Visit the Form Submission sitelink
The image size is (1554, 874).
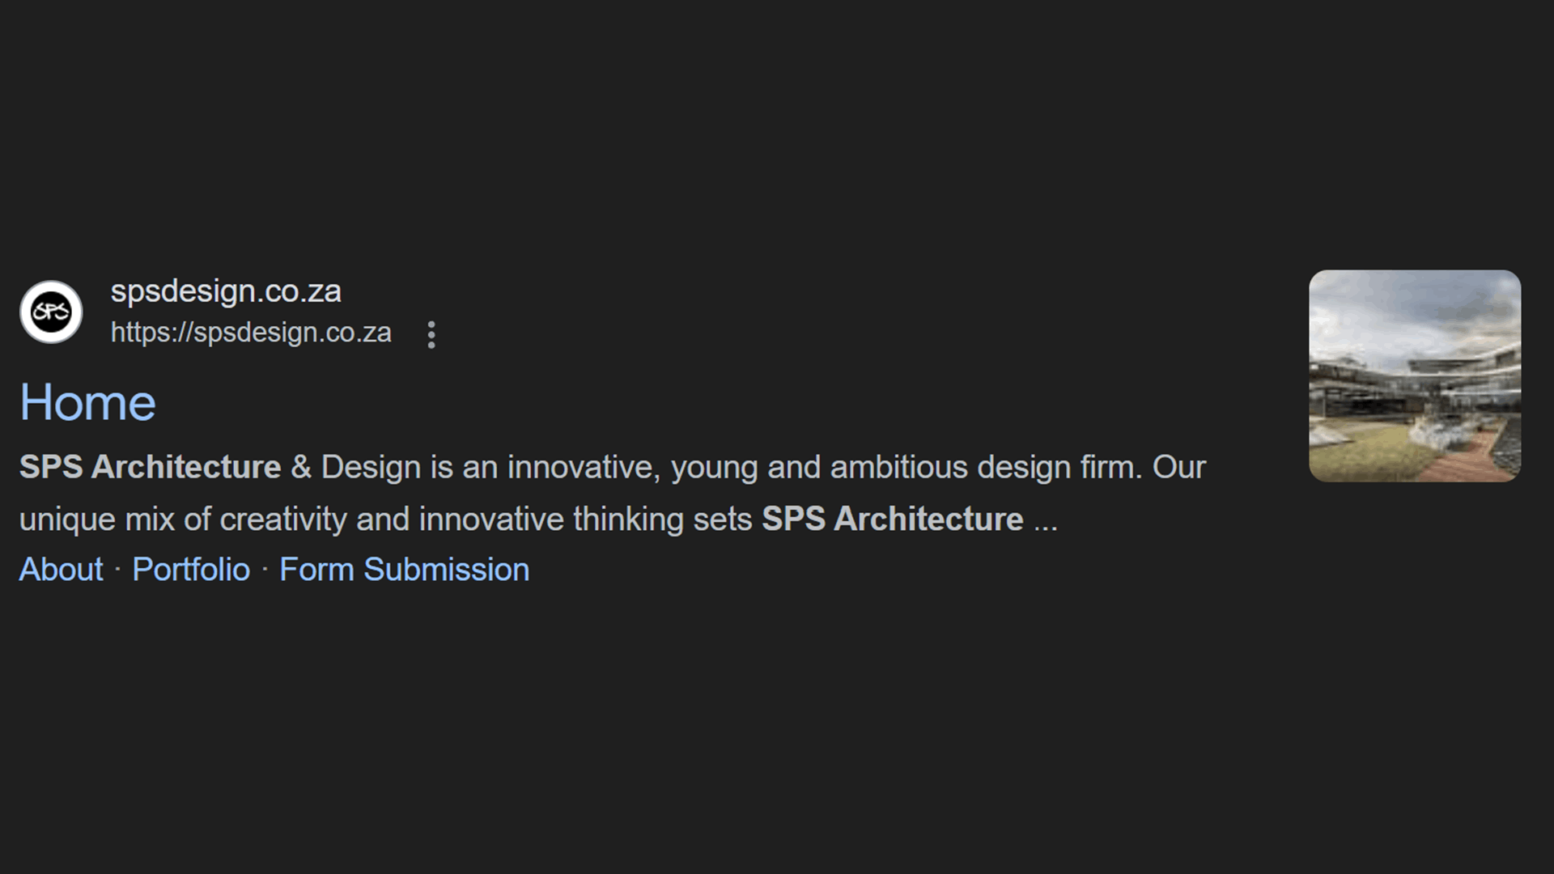click(x=404, y=570)
